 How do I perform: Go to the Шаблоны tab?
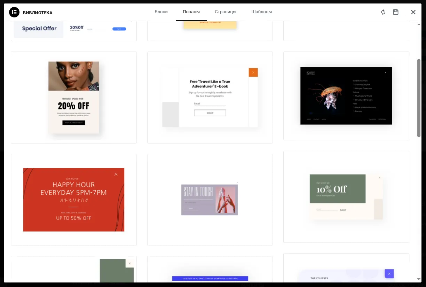pos(262,12)
